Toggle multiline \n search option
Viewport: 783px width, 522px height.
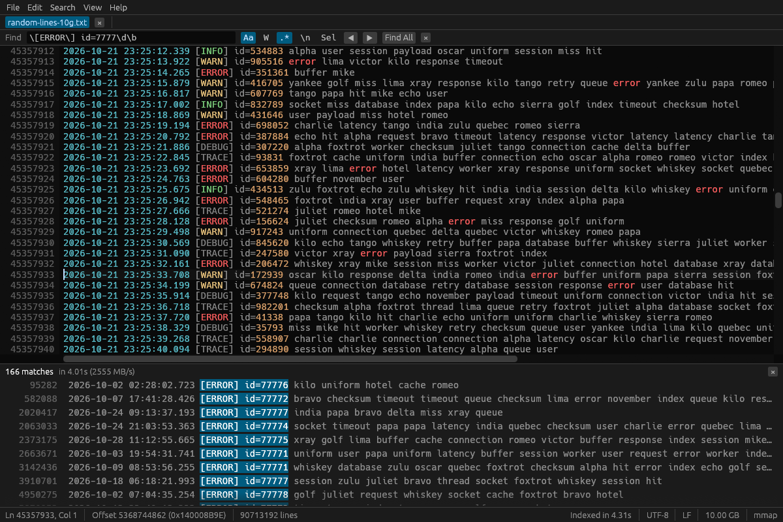(x=305, y=38)
